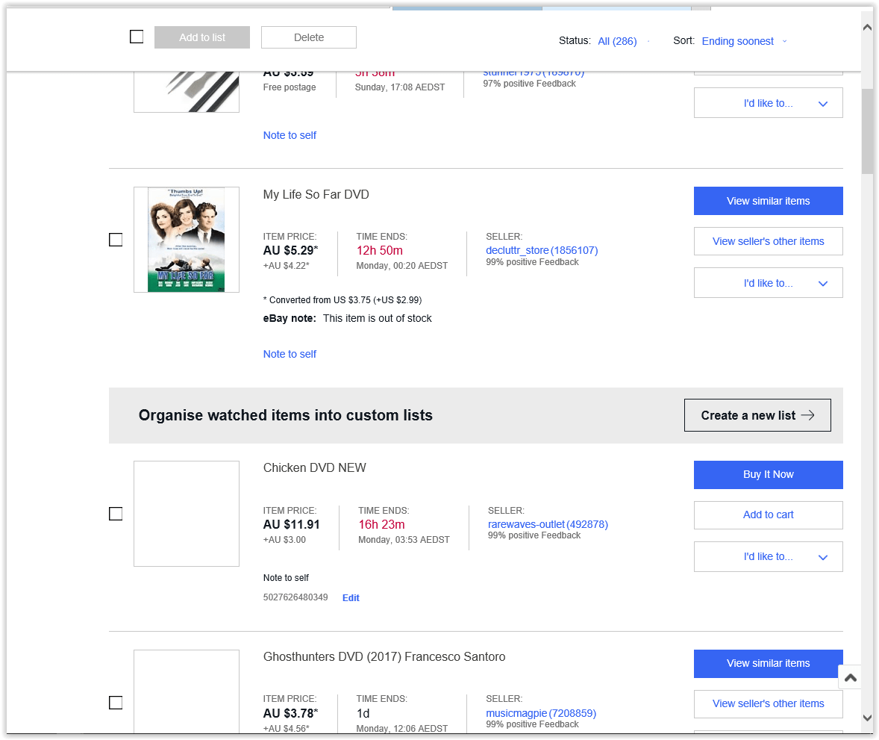Filter by status All (286)
This screenshot has height=740, width=879.
[617, 41]
